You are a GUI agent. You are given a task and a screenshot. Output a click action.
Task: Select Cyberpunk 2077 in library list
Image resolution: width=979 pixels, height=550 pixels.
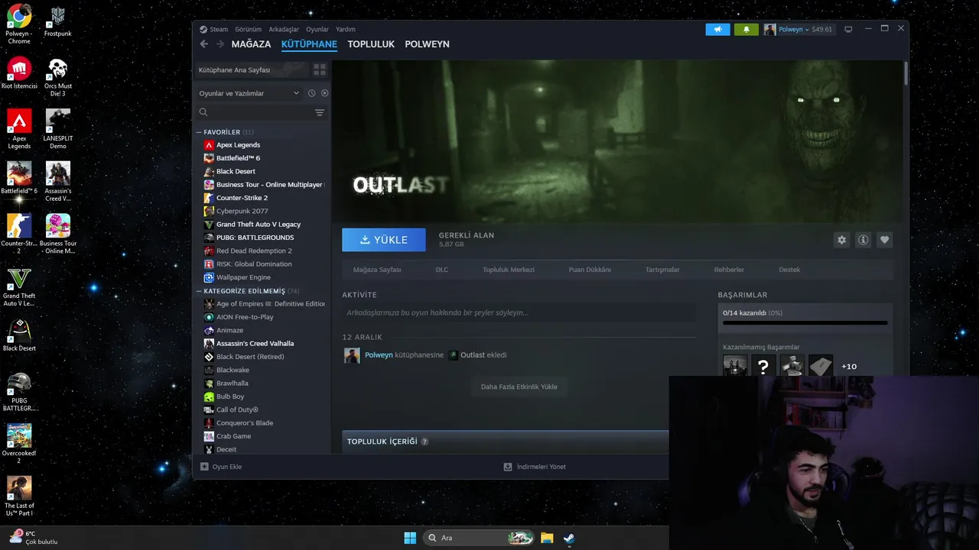click(x=242, y=211)
